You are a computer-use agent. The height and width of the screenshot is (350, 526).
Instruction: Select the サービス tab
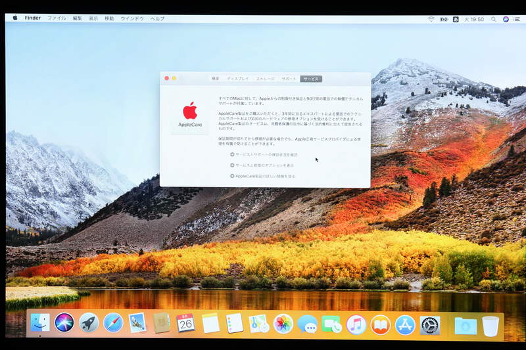[311, 79]
